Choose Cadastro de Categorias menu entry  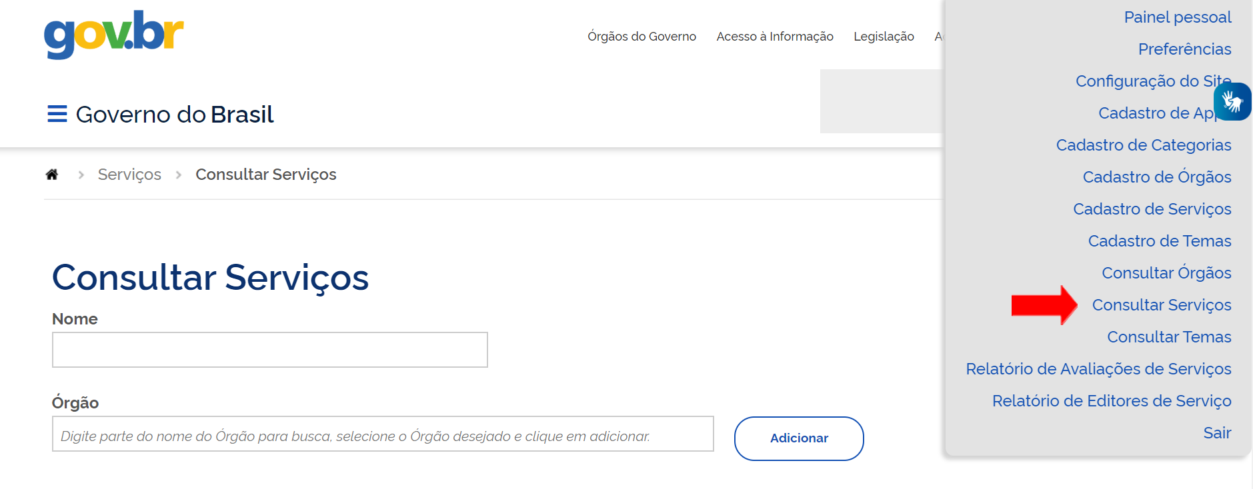[x=1143, y=145]
